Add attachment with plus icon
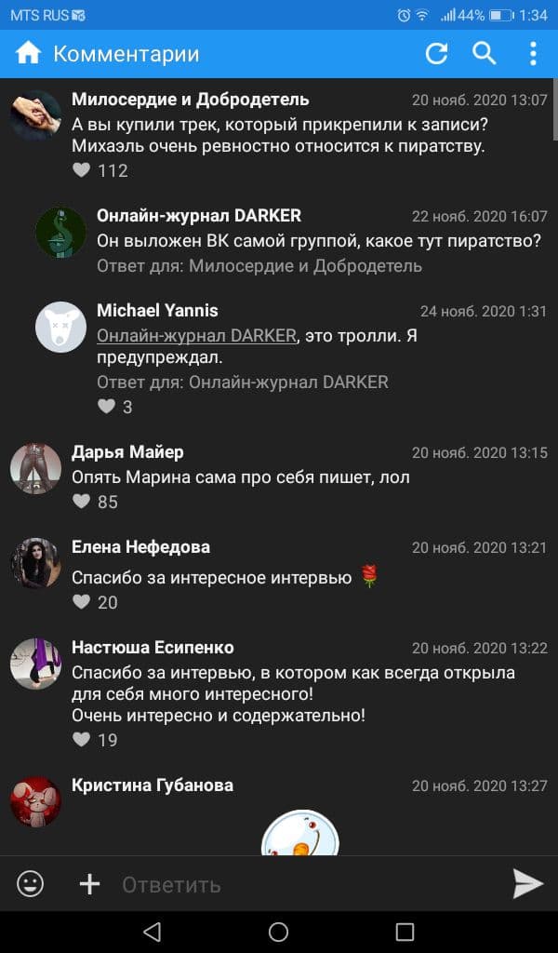 (x=89, y=884)
